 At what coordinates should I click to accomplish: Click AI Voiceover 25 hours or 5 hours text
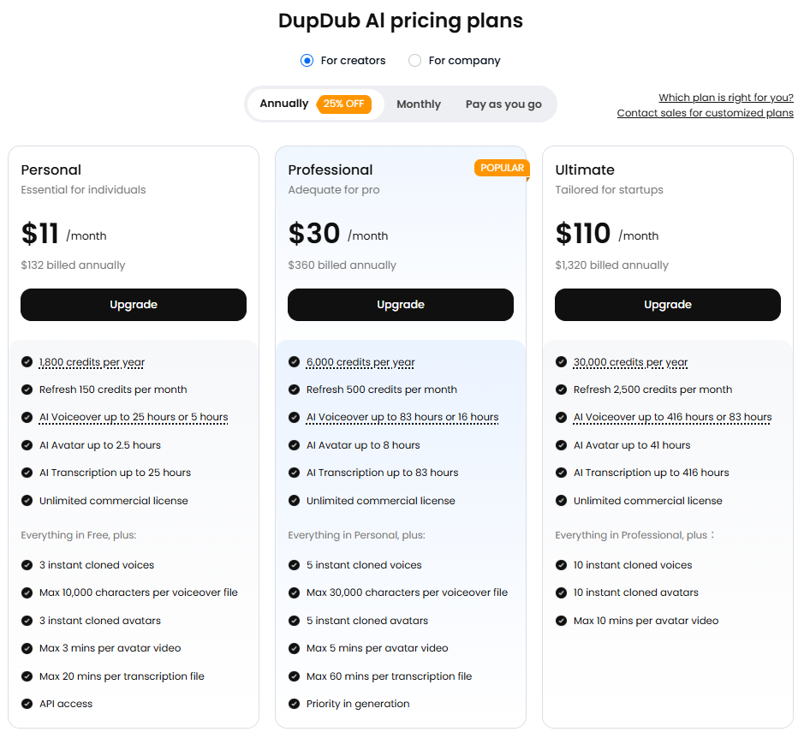click(134, 417)
